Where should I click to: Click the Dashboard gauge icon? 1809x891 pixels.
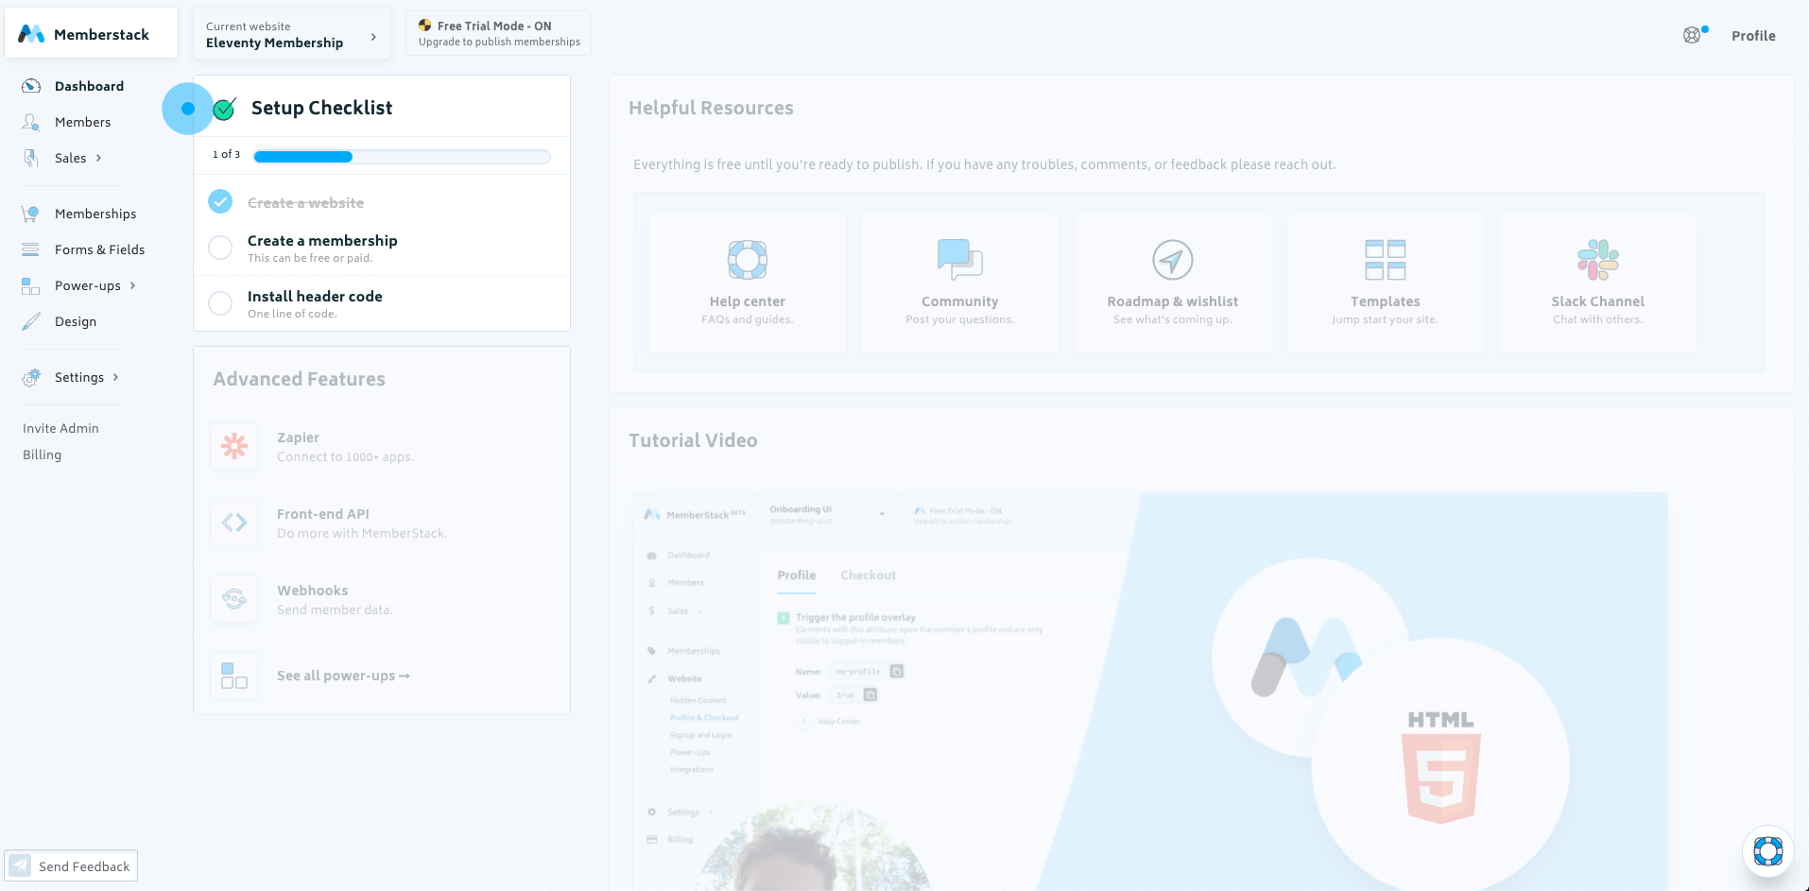[31, 86]
